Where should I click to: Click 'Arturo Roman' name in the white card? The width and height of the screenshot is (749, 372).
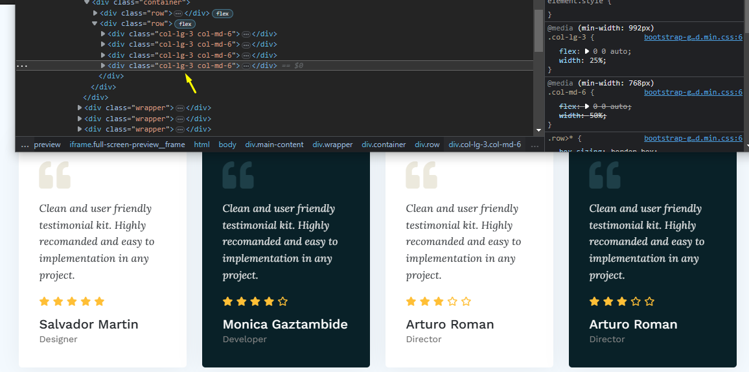(450, 324)
